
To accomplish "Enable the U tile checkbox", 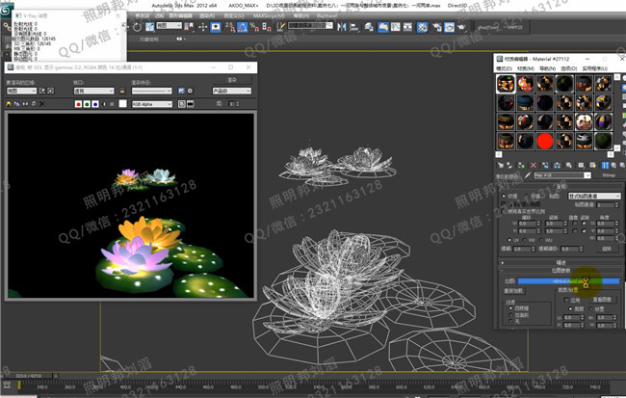I will 585,224.
